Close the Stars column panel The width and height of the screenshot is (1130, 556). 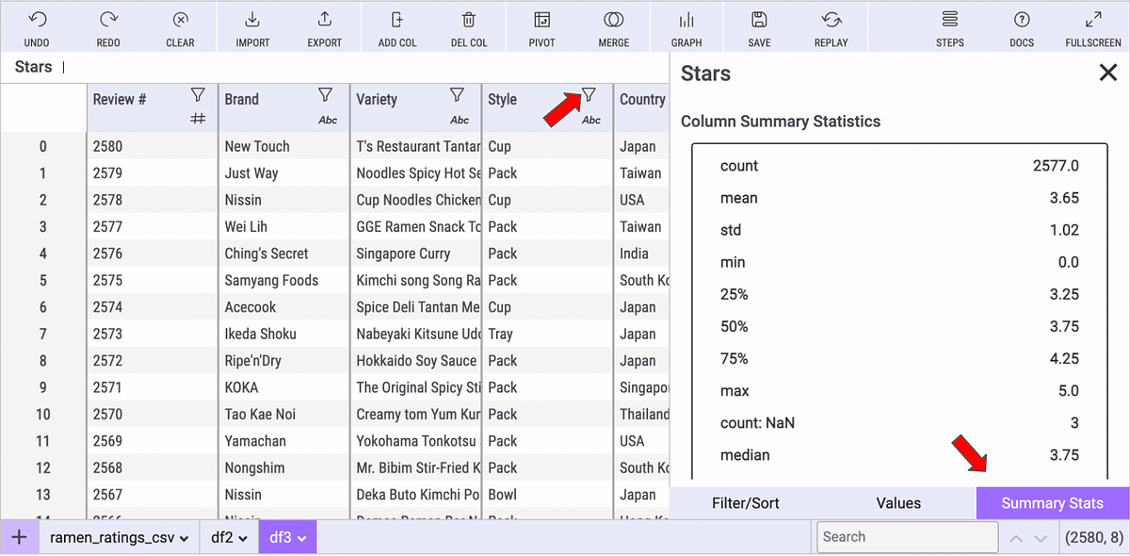pyautogui.click(x=1108, y=74)
